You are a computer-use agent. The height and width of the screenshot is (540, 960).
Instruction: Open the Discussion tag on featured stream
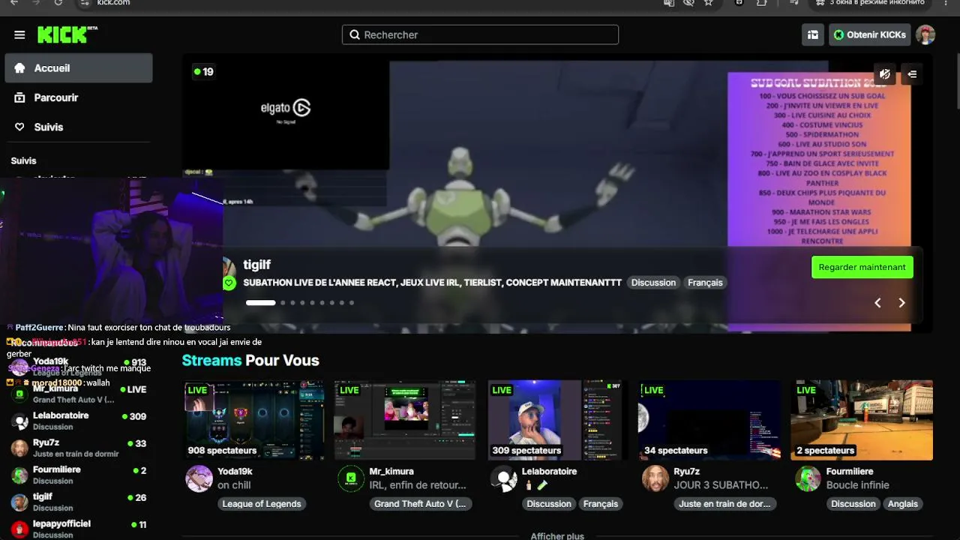click(653, 283)
